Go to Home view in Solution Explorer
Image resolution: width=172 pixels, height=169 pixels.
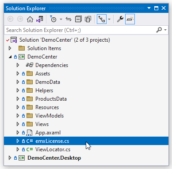(x=30, y=19)
